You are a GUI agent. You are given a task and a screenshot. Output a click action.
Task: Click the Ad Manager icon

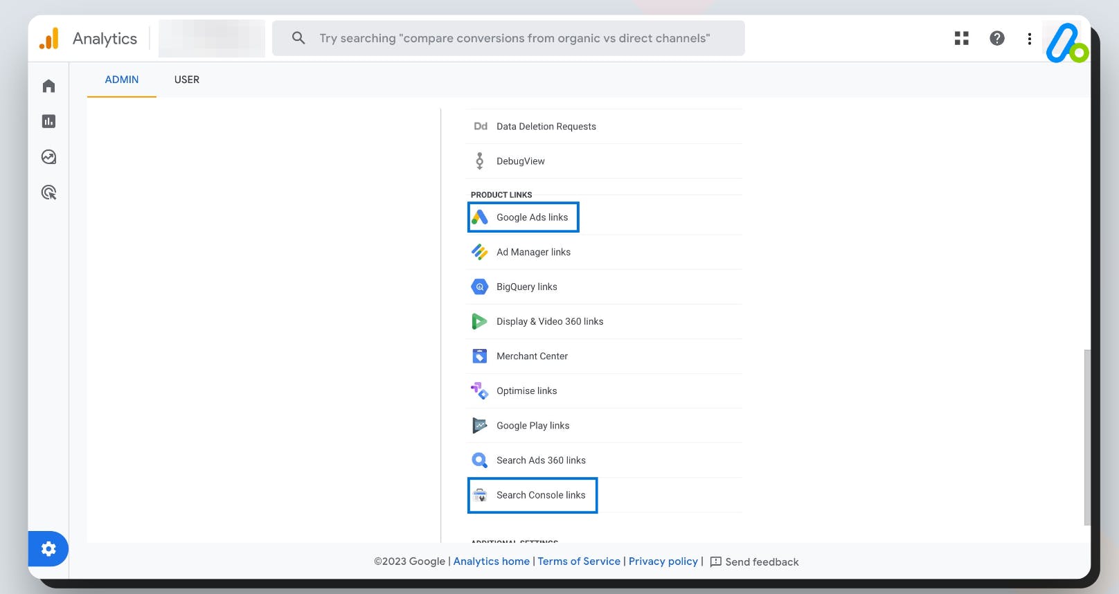point(480,252)
